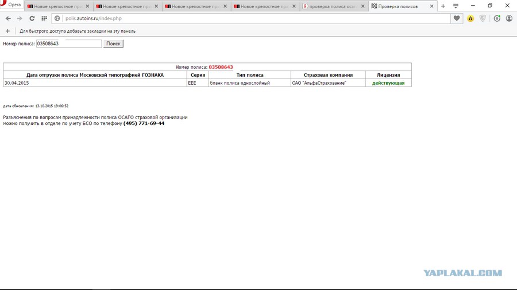Image resolution: width=517 pixels, height=290 pixels.
Task: Go forward to next page
Action: (20, 18)
